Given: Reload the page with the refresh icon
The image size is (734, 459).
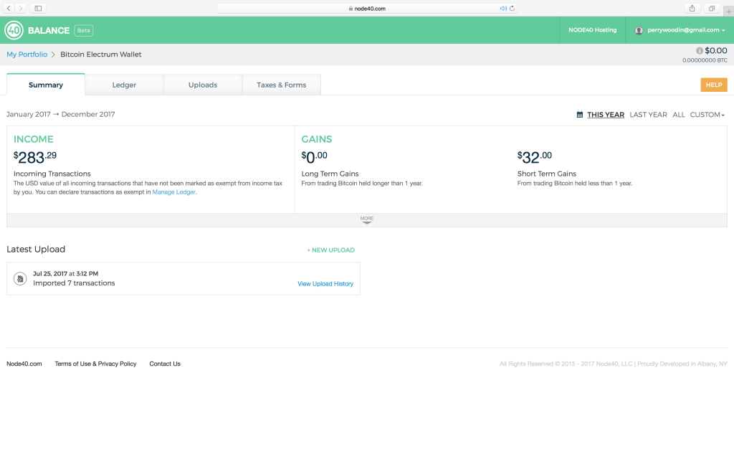Looking at the screenshot, I should coord(512,9).
